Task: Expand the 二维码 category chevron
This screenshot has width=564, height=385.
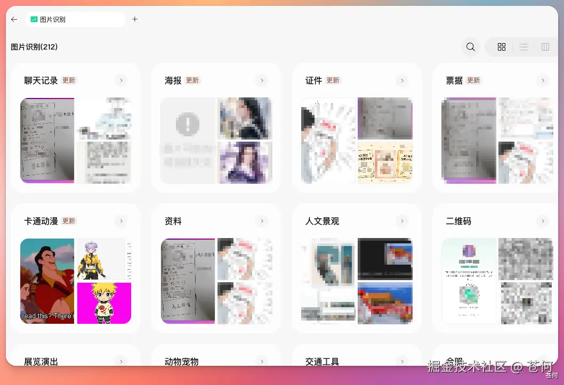Action: tap(543, 221)
